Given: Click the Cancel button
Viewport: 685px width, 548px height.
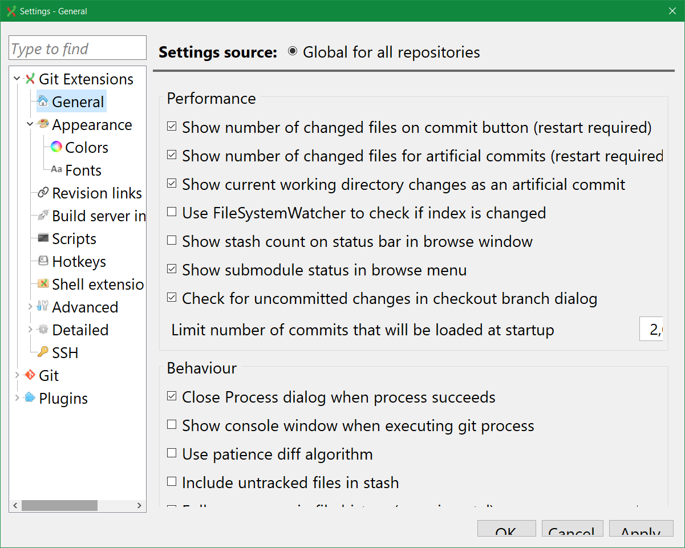Looking at the screenshot, I should point(572,529).
